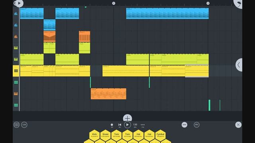Select the large orange MIDI clip on the keyboard track

pos(108,94)
